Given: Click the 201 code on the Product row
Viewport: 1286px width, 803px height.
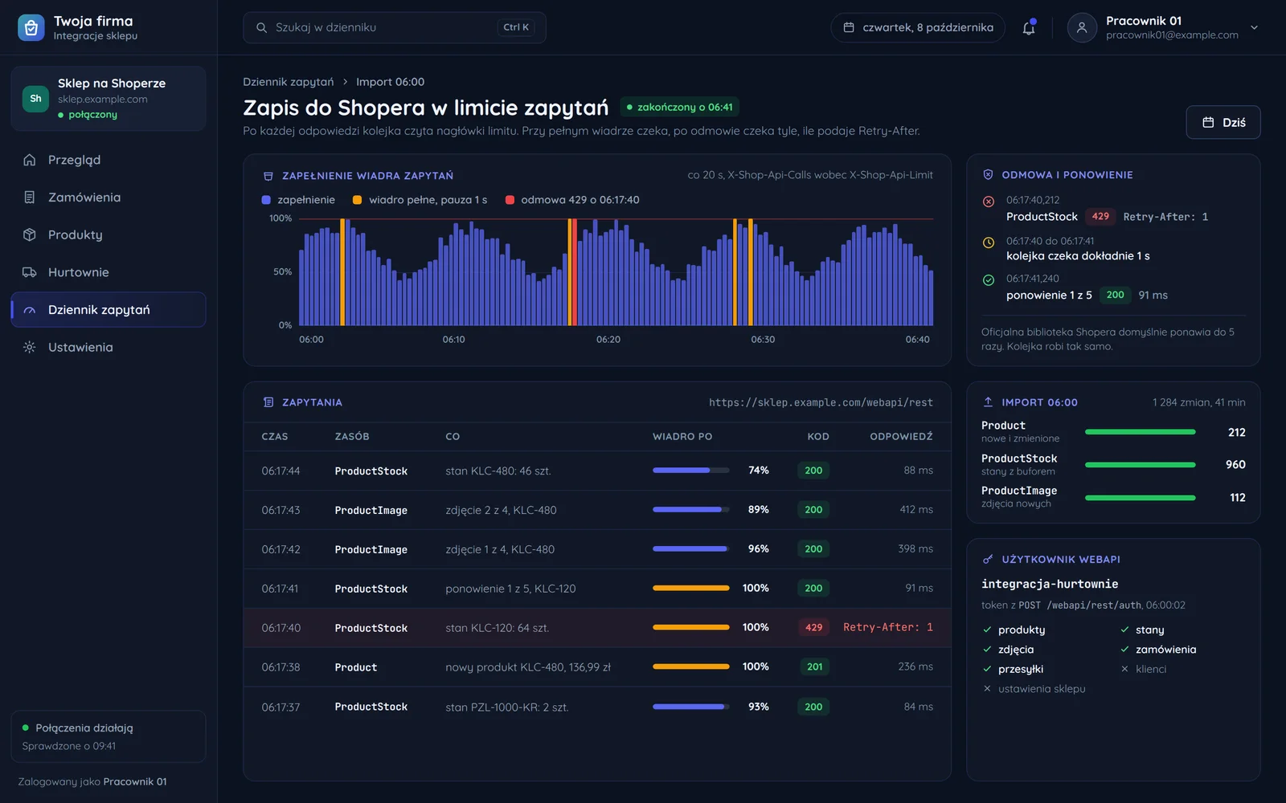Looking at the screenshot, I should tap(814, 666).
